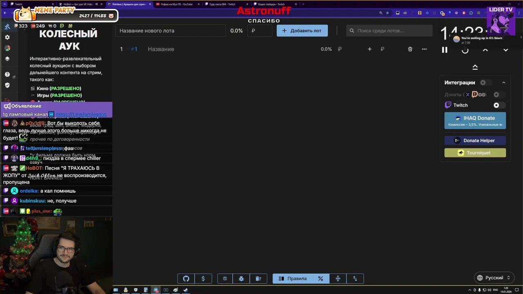Open the pie chart statistics icon
523x294 pixels.
click(7, 48)
